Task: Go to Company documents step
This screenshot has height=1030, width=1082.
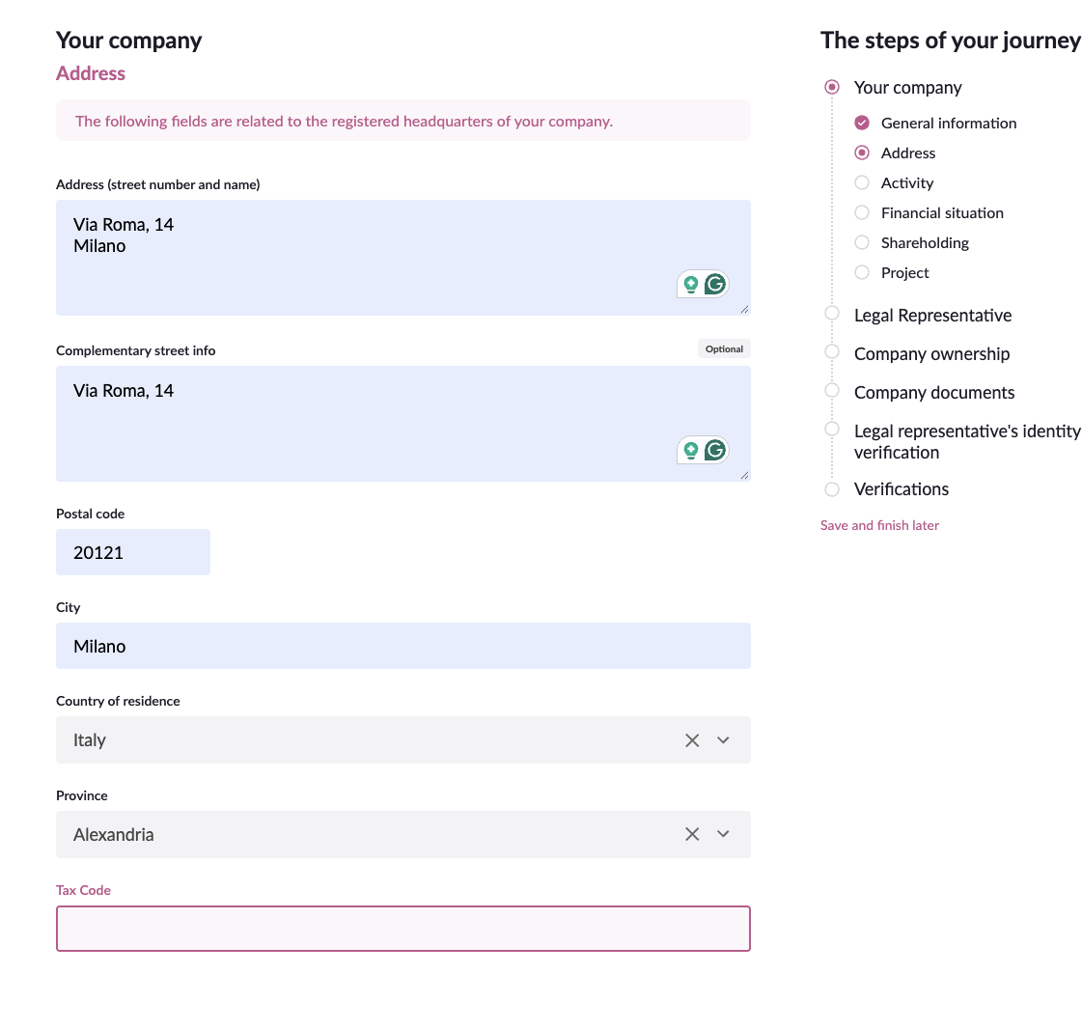Action: [x=934, y=393]
